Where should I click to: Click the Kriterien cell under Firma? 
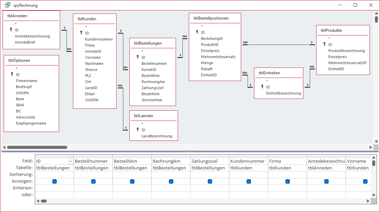287,188
